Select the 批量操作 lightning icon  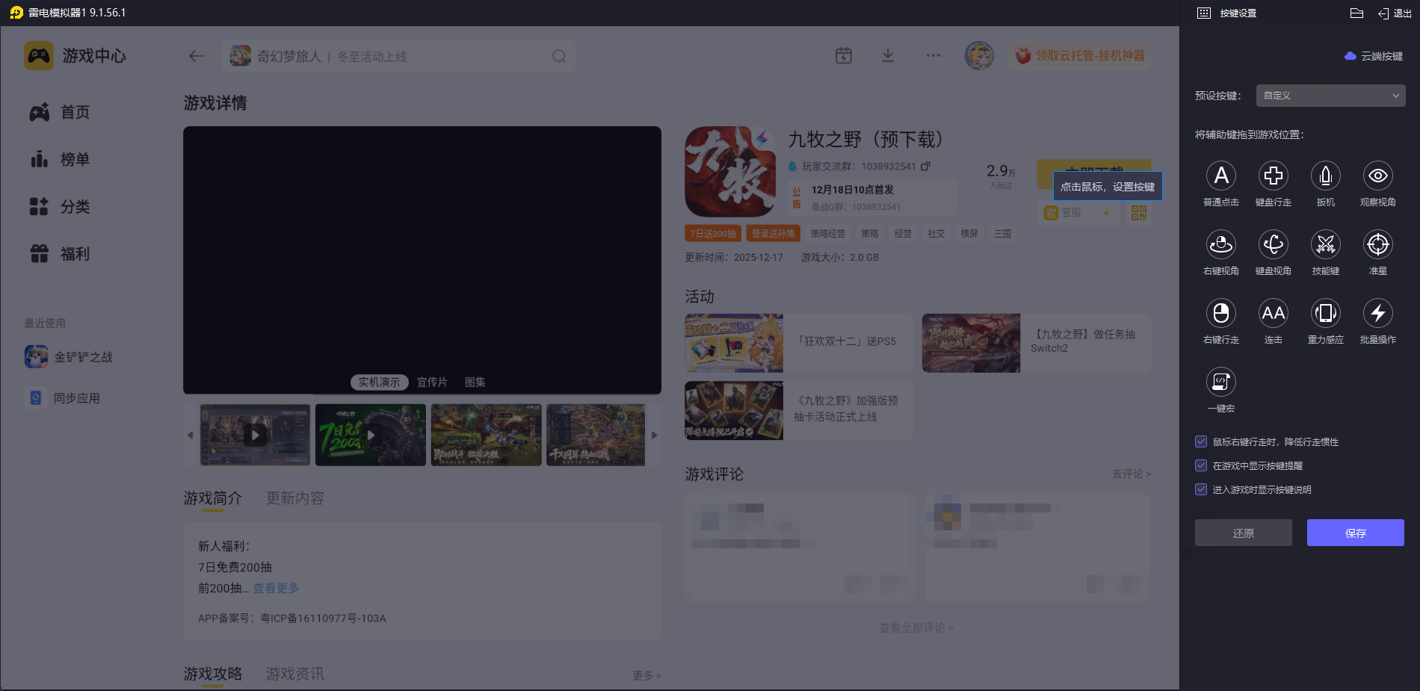[1378, 314]
